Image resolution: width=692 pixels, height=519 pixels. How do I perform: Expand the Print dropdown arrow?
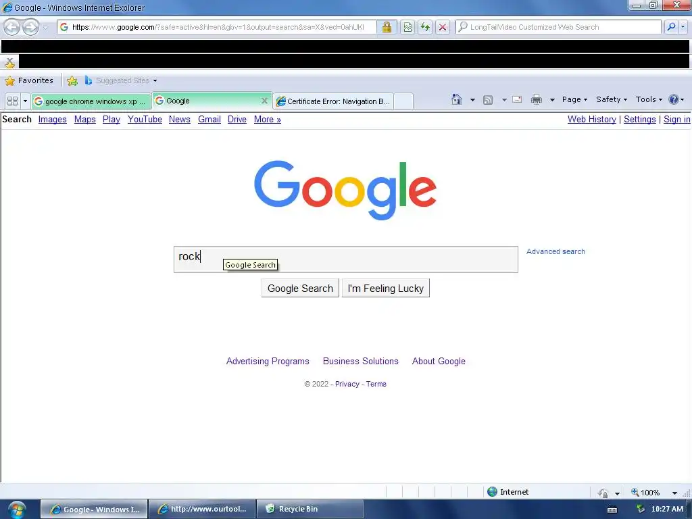coord(551,100)
